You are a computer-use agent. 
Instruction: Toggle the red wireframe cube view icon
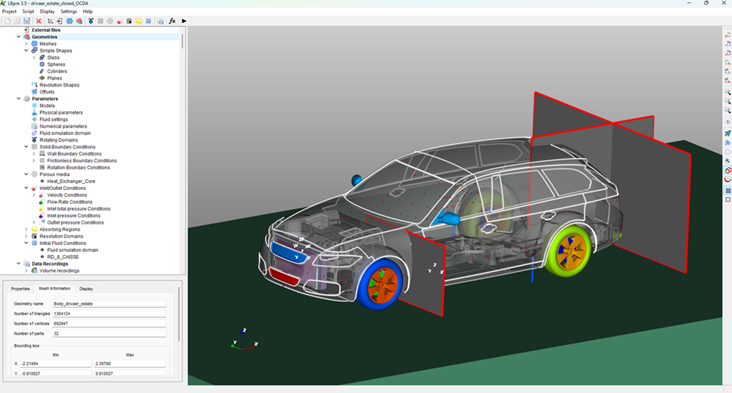click(x=727, y=169)
